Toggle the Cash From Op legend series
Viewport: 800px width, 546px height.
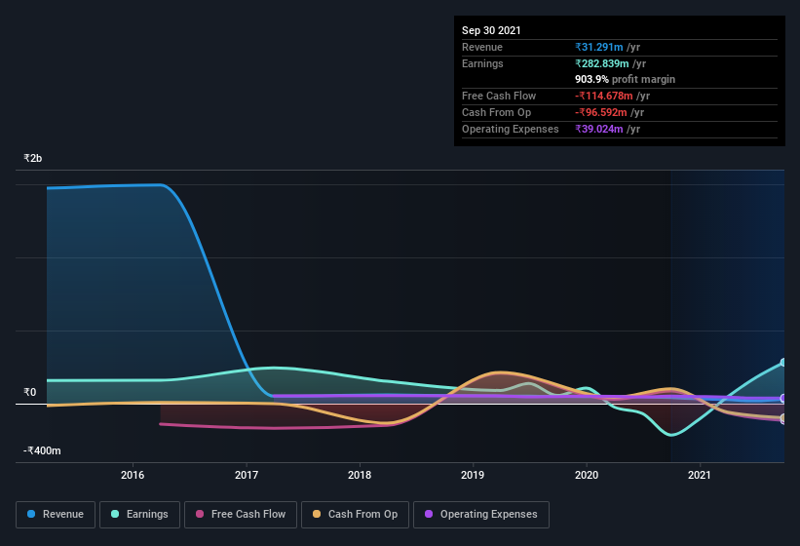(x=355, y=515)
